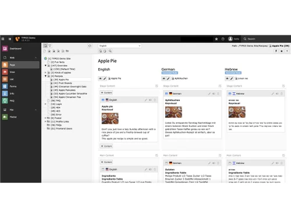Click the clear page cache bolt icon
Screen dimensions: 291x218
point(276,51)
